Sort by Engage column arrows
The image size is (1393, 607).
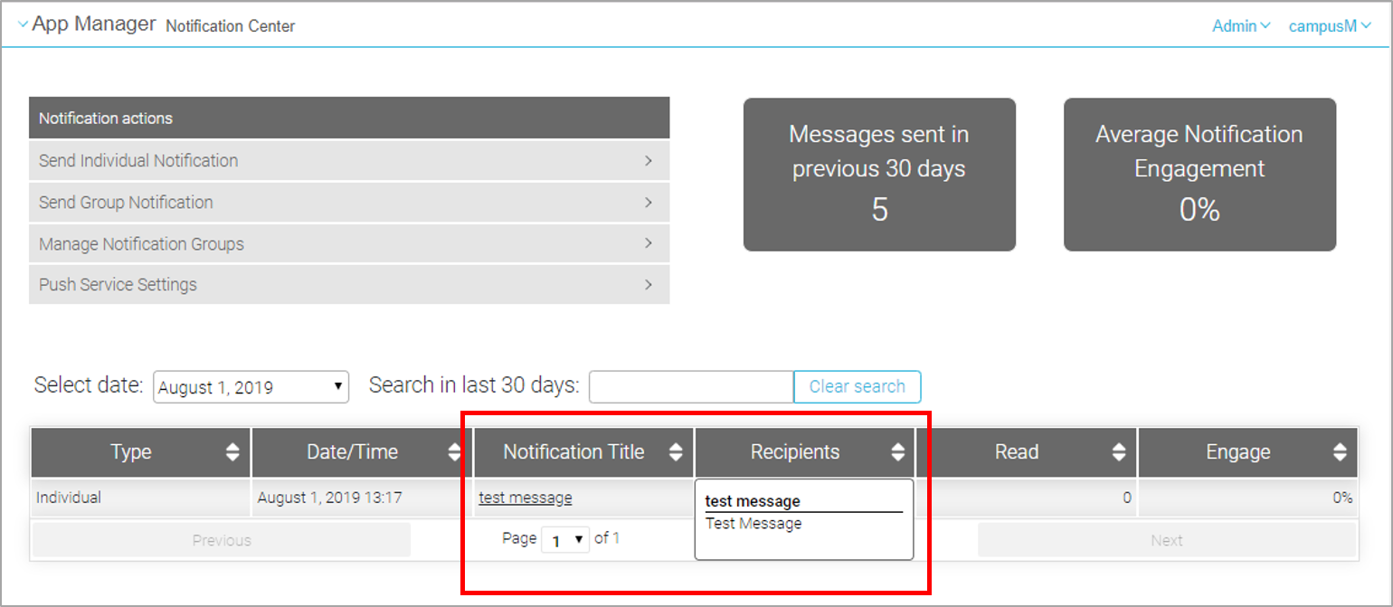(1340, 452)
